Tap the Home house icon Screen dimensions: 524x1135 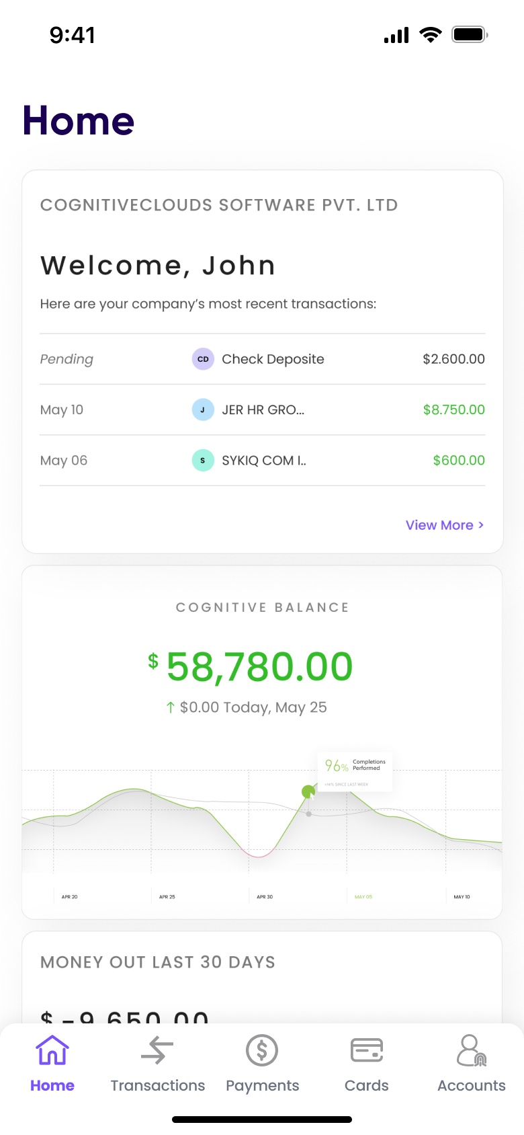(52, 1050)
